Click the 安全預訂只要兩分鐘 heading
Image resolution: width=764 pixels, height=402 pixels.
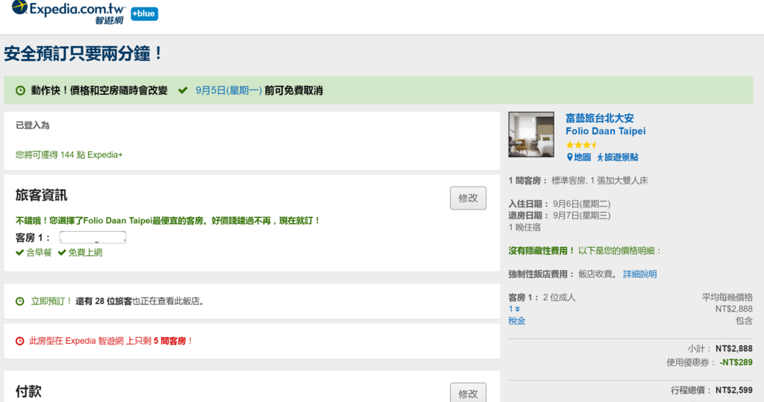click(x=84, y=54)
